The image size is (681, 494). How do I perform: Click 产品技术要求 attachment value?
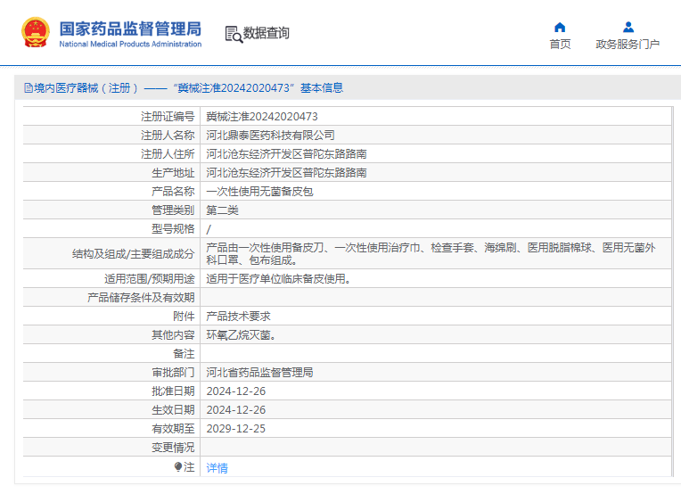click(x=238, y=317)
